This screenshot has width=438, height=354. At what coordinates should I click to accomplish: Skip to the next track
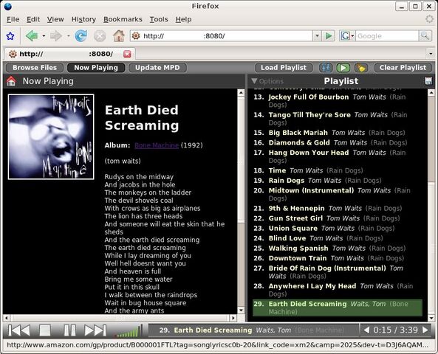pos(95,330)
